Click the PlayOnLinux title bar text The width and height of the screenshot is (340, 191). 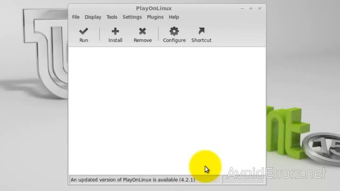(x=154, y=8)
